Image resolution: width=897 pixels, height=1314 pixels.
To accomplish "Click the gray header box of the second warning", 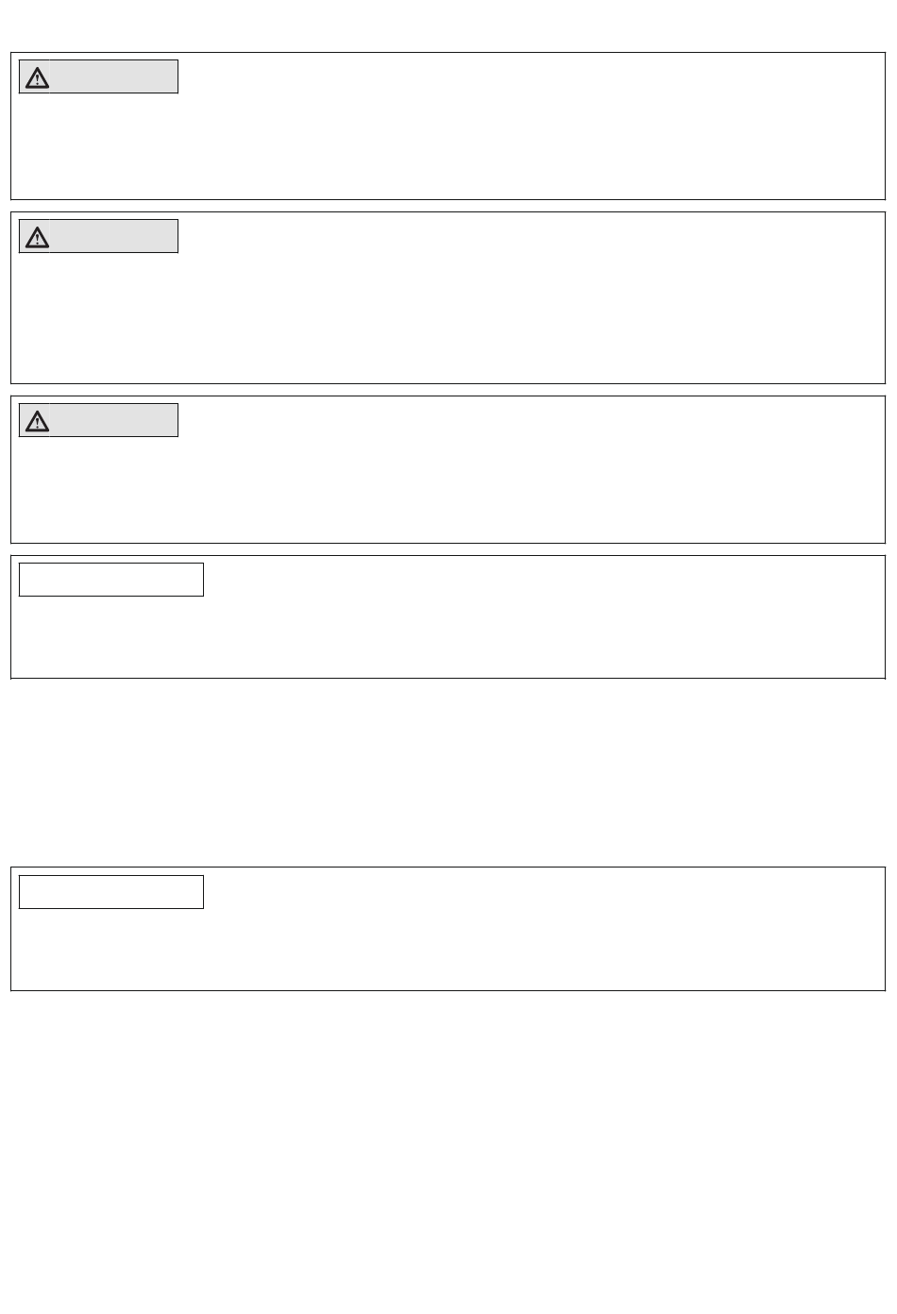I will click(x=98, y=237).
